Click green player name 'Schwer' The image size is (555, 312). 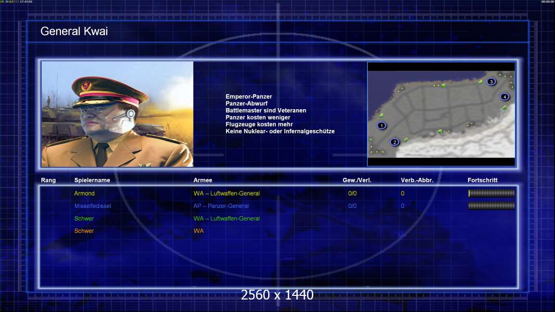tap(84, 218)
